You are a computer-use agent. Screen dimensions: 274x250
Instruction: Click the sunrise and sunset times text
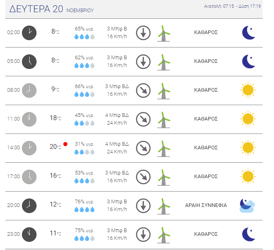tap(233, 6)
